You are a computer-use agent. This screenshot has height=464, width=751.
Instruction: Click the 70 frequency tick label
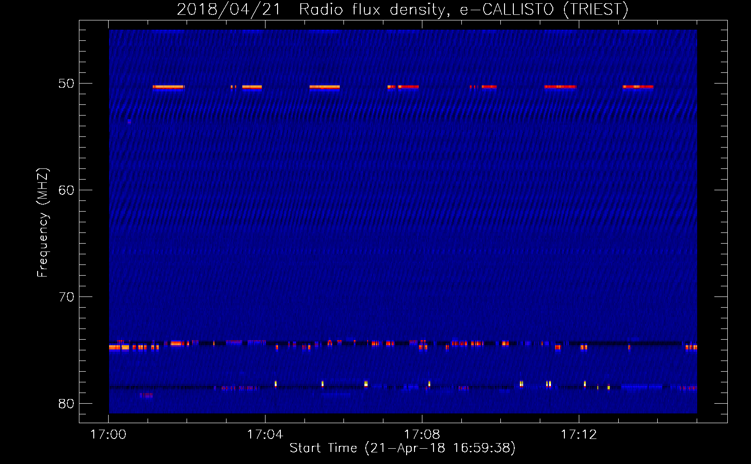66,297
